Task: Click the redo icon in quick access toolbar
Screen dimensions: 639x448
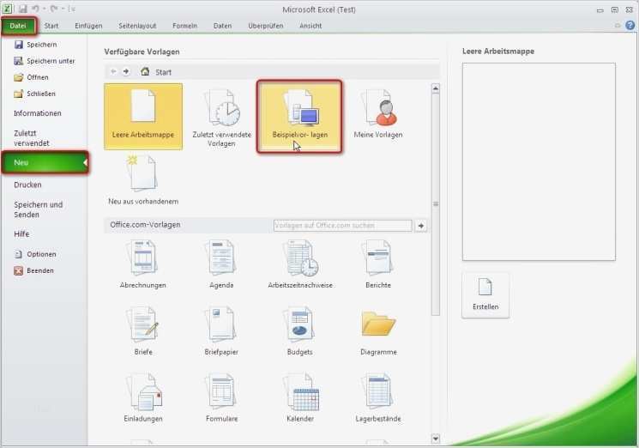Action: 53,9
